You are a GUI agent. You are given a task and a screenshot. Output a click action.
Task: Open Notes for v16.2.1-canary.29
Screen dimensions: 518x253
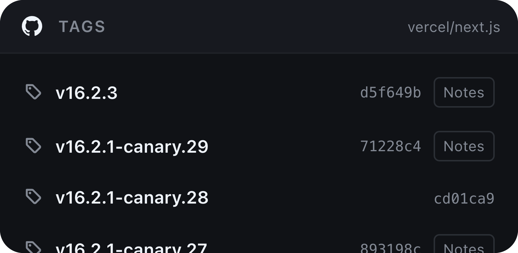tap(464, 146)
